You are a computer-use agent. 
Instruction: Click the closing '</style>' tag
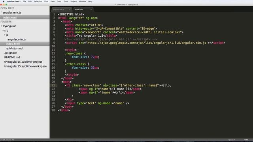[72, 75]
